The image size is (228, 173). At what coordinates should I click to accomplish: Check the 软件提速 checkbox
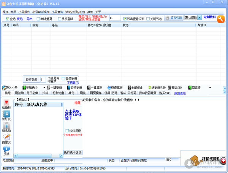tap(67, 131)
